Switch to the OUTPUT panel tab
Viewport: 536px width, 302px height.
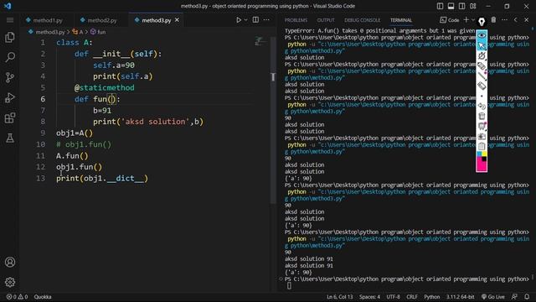coord(326,20)
